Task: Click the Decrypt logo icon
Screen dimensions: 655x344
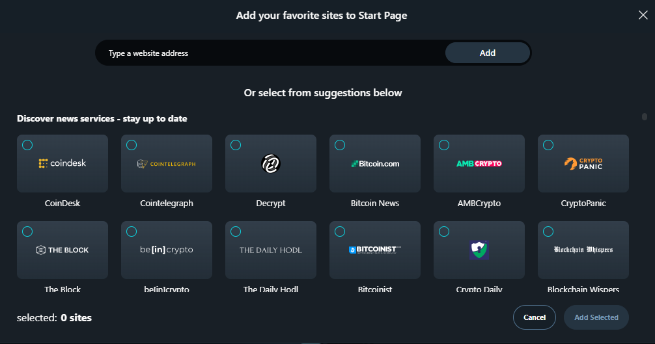Action: pyautogui.click(x=271, y=164)
